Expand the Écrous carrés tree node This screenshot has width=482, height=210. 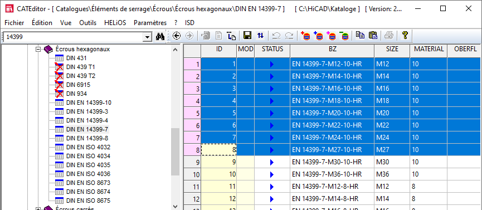(38, 209)
